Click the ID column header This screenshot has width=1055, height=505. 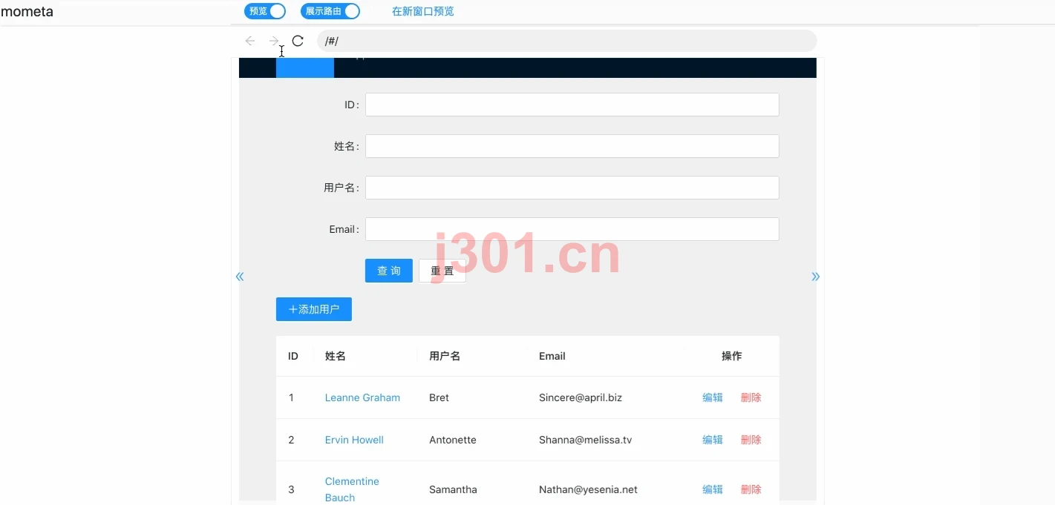point(293,356)
